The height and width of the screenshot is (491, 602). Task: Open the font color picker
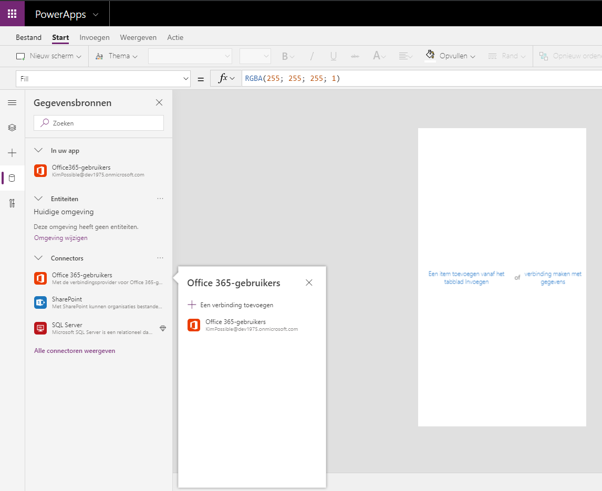pos(379,56)
